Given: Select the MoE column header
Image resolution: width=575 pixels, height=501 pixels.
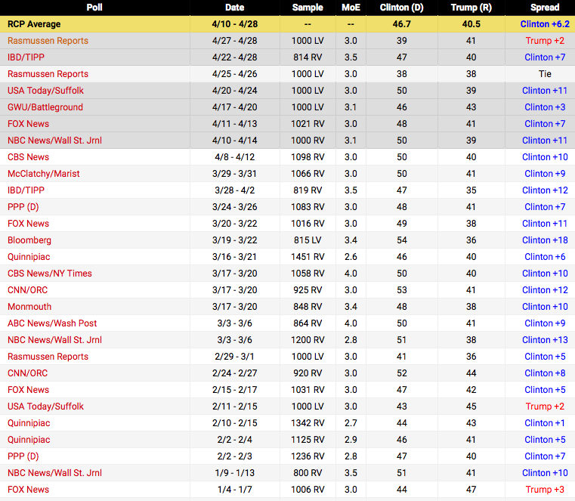Looking at the screenshot, I should point(351,8).
